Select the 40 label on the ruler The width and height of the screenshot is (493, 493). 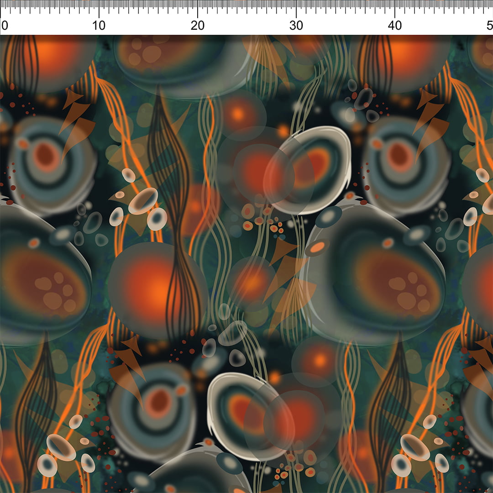click(395, 26)
